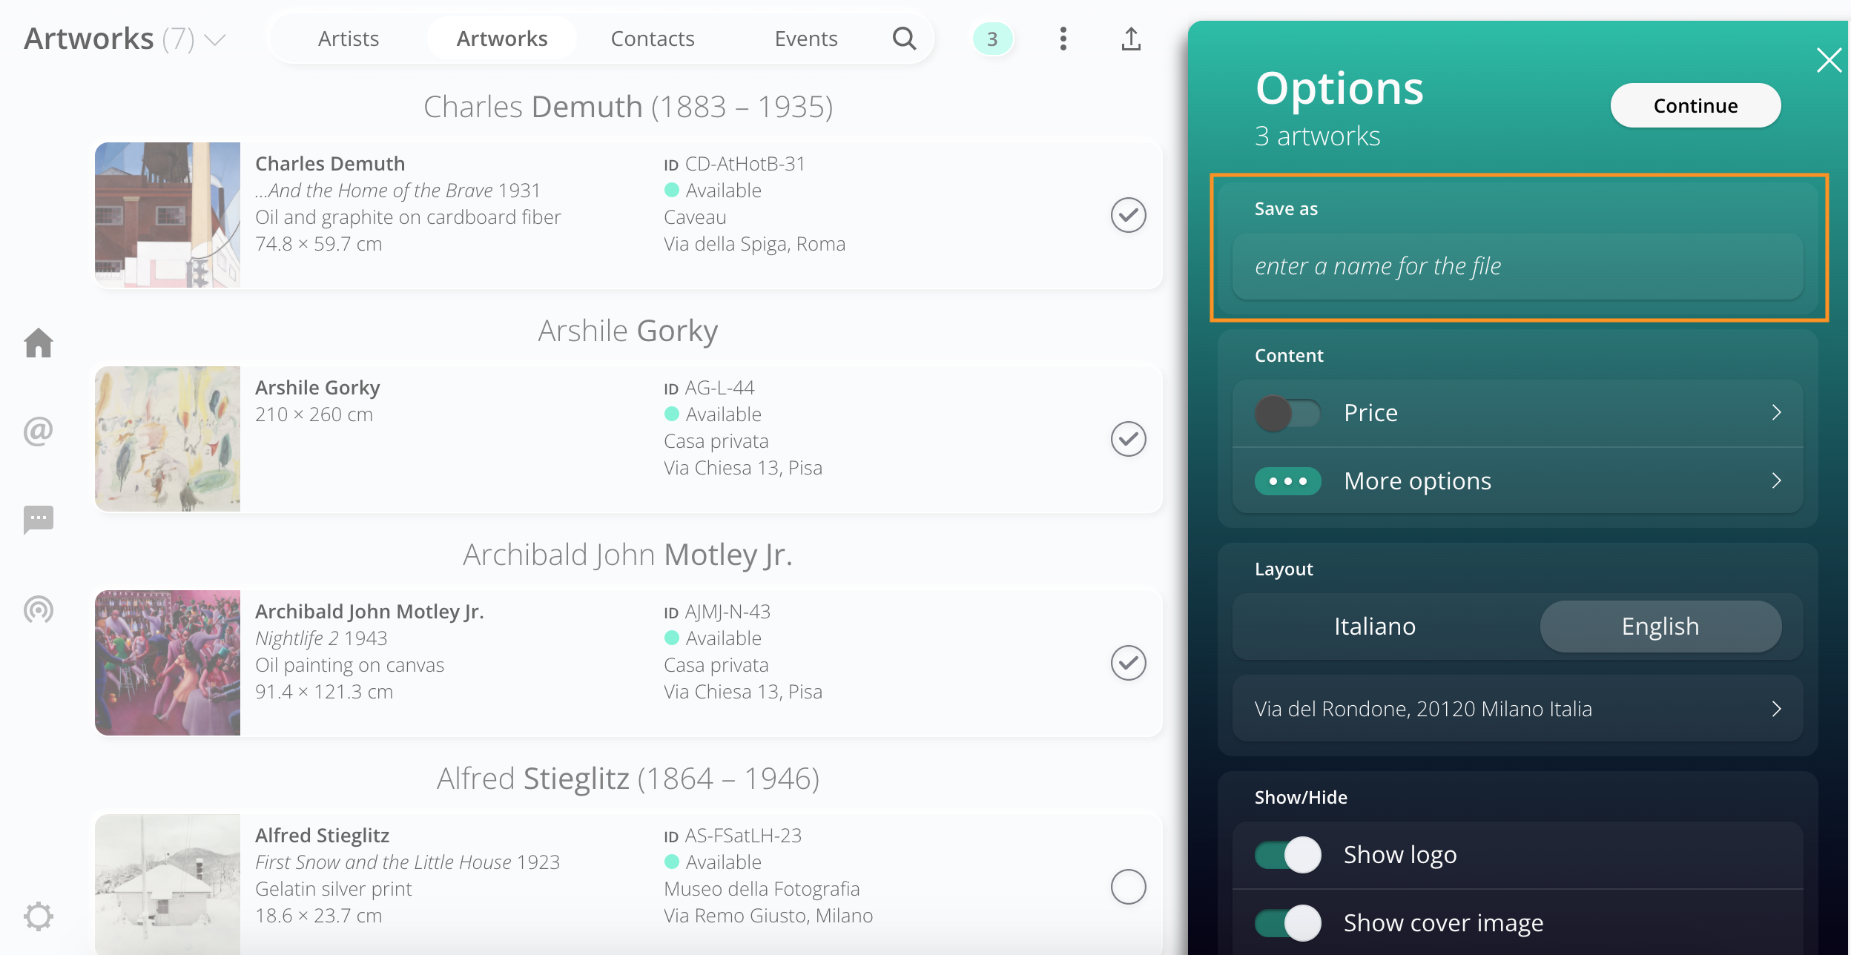Viewport: 1851px width, 955px height.
Task: Expand the More options chevron
Action: (1776, 481)
